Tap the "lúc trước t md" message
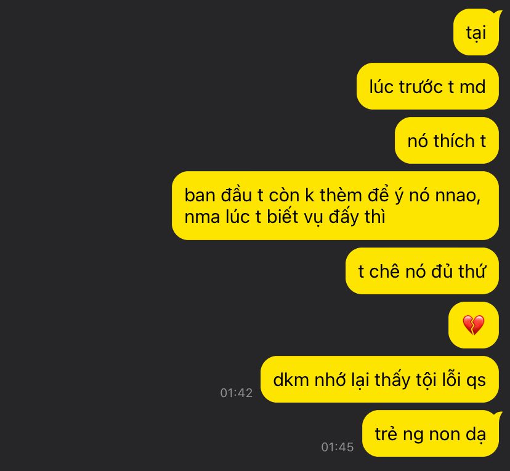 tap(427, 86)
